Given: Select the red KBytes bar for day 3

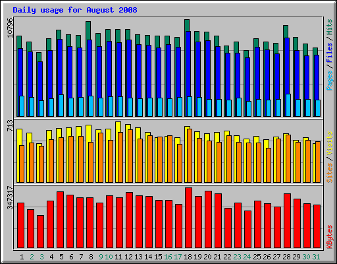Looking at the screenshot, I should click(x=40, y=232).
